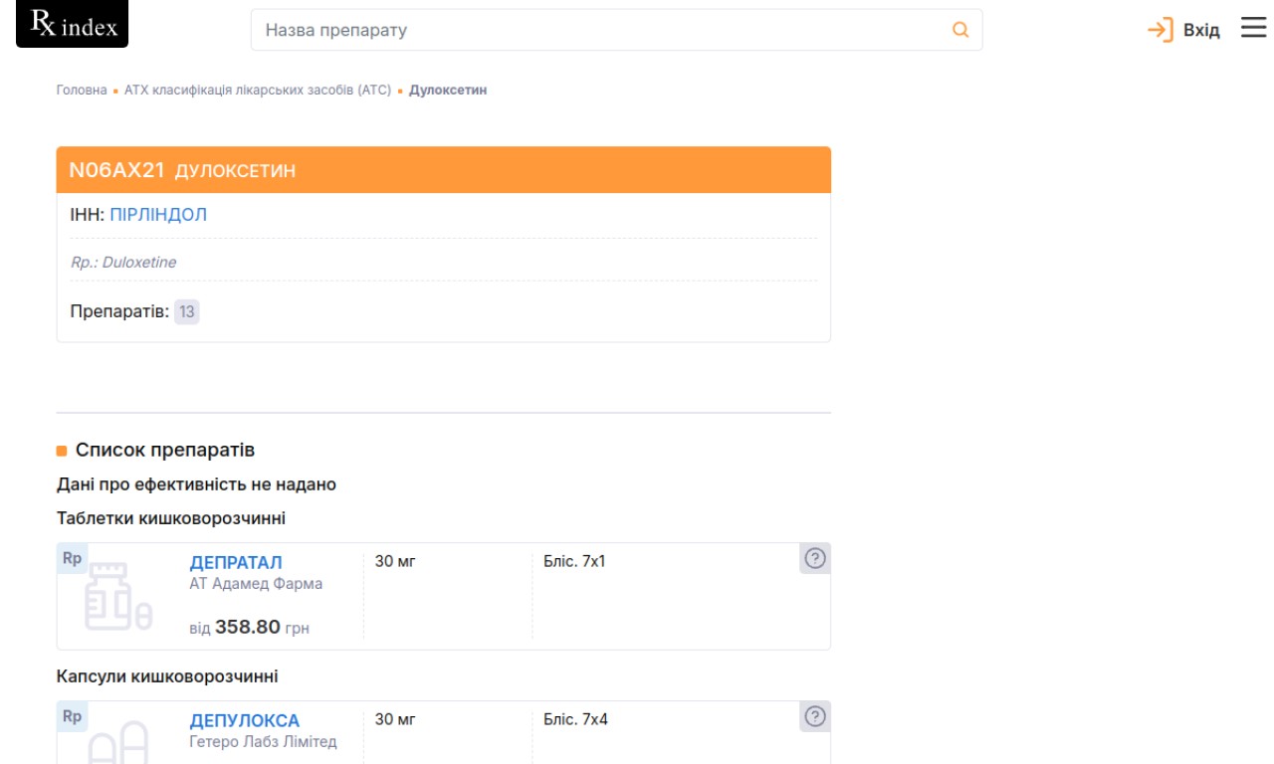Focus the 'Назва препарату' search field

[597, 30]
